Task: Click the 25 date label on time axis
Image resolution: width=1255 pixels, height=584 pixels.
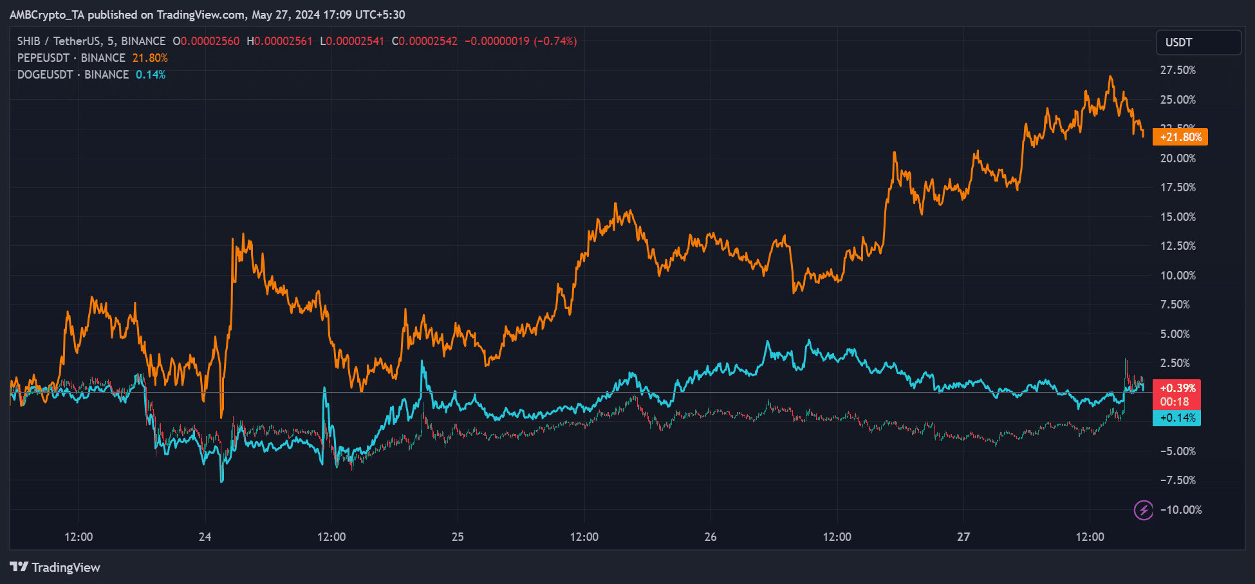Action: pos(458,537)
